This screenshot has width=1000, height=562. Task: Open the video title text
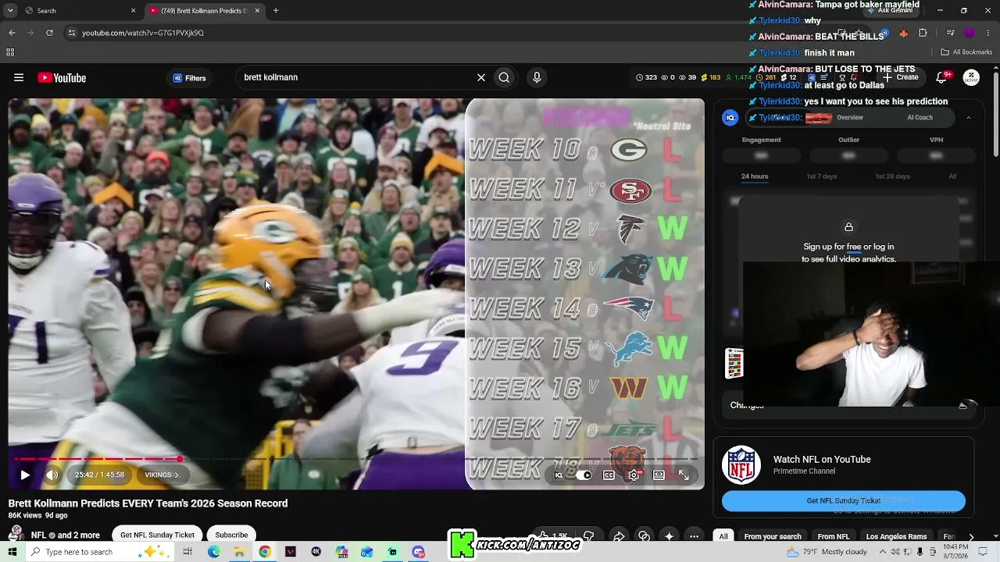click(x=148, y=503)
